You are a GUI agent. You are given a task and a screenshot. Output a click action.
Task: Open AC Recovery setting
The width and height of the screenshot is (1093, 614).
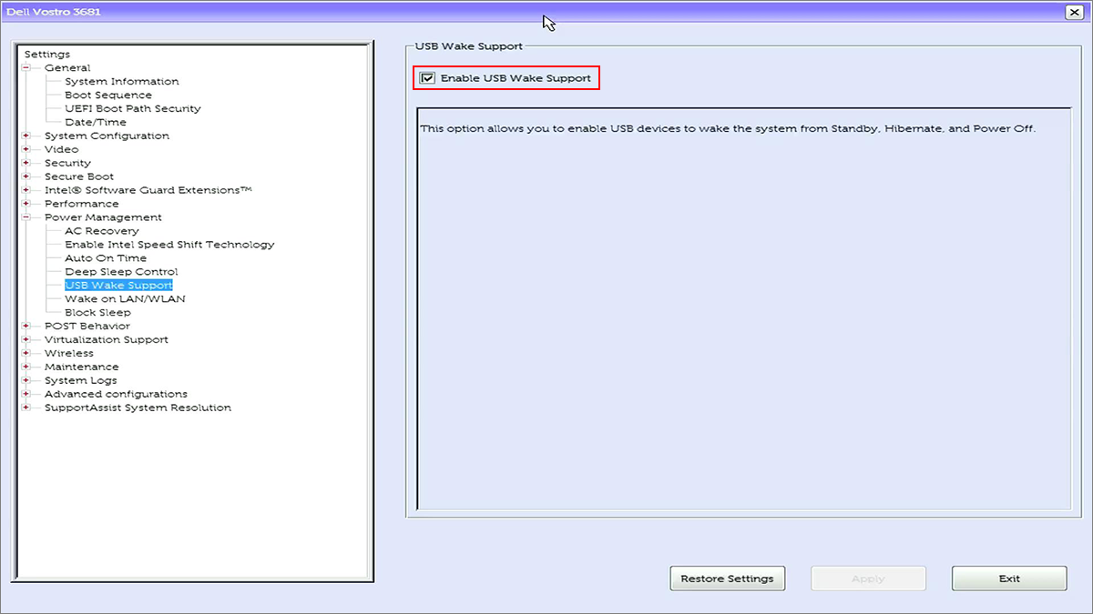(x=102, y=231)
